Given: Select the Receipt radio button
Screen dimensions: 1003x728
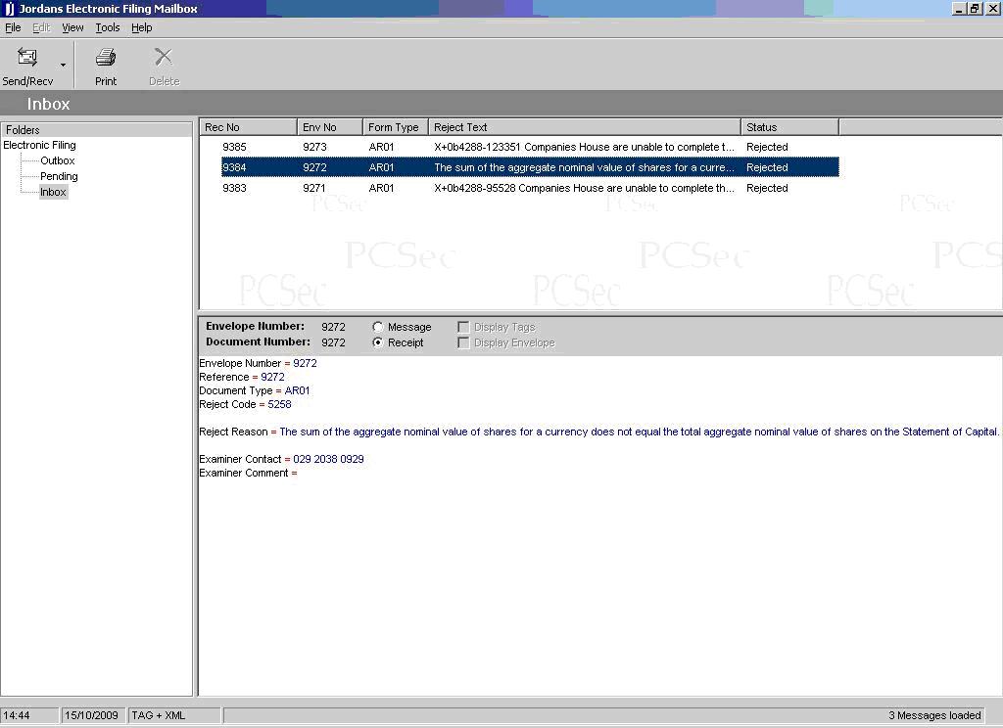Looking at the screenshot, I should 378,342.
